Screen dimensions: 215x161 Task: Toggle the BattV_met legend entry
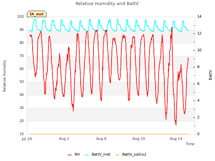[97, 154]
